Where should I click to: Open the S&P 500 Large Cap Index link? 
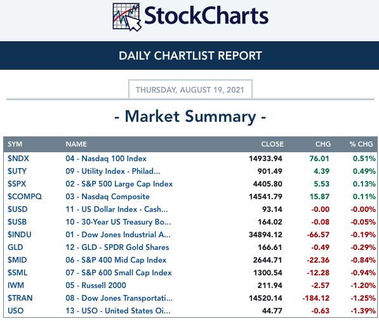click(119, 184)
